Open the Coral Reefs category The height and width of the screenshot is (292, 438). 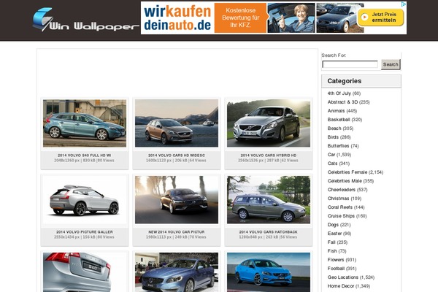pyautogui.click(x=340, y=207)
